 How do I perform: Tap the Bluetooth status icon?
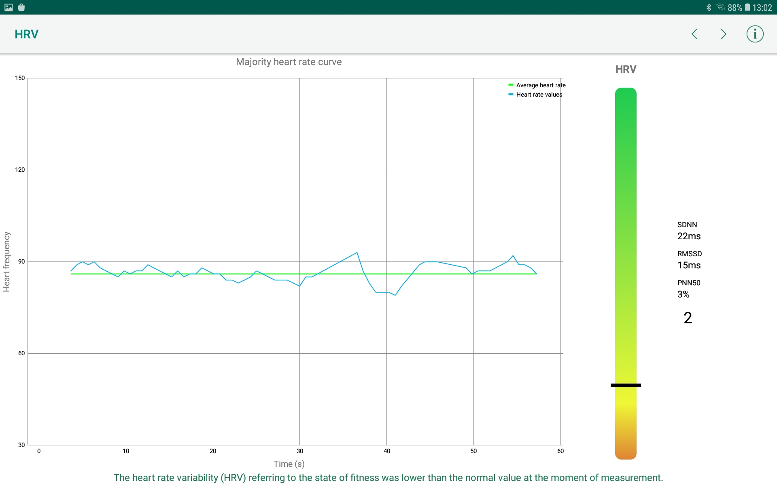709,7
